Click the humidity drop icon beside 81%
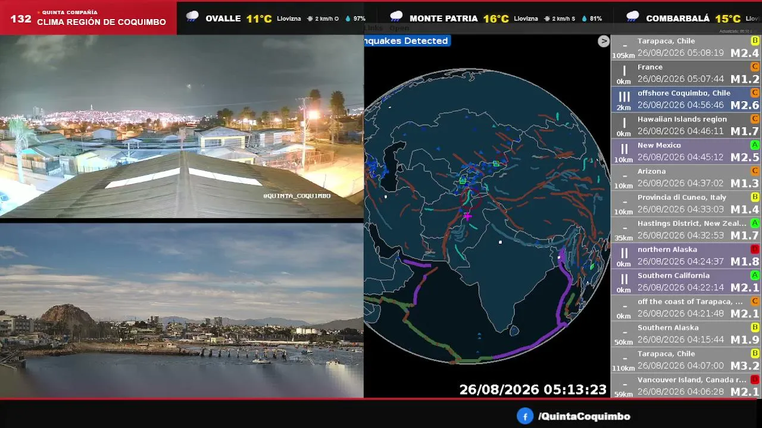The image size is (762, 428). click(x=584, y=19)
